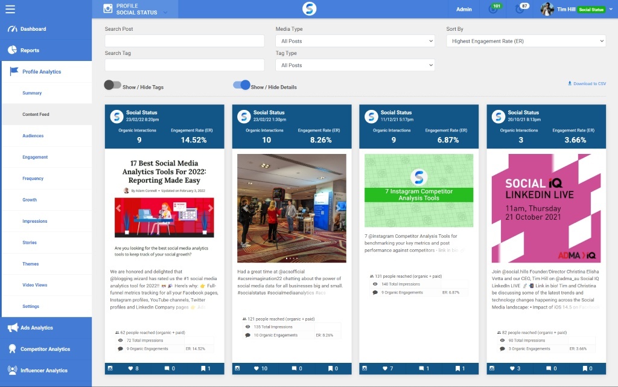Click the Reports menu label
Screen dimensions: 618x387
tap(30, 50)
